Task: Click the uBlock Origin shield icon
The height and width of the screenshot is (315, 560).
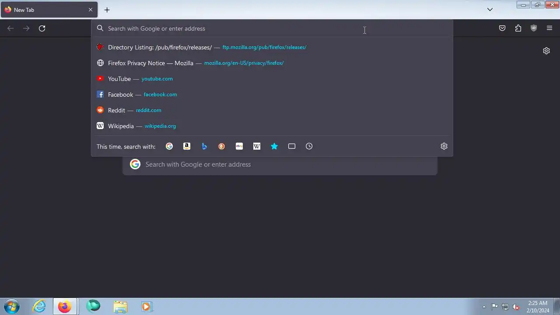Action: coord(534,28)
